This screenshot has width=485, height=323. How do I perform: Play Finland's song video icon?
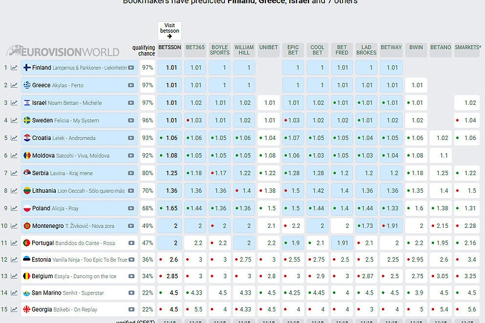[x=131, y=68]
